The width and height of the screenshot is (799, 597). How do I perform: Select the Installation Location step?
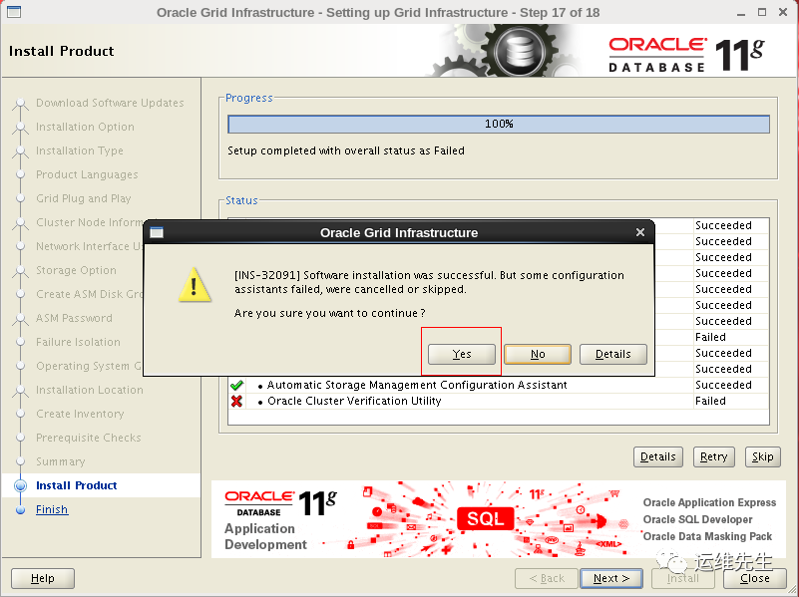(90, 390)
